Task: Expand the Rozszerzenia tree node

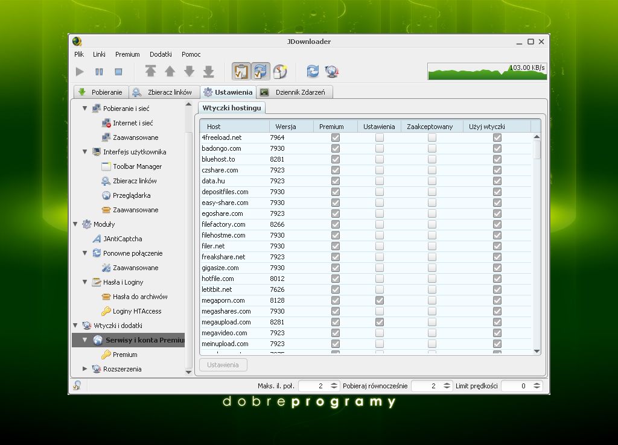Action: pyautogui.click(x=84, y=369)
